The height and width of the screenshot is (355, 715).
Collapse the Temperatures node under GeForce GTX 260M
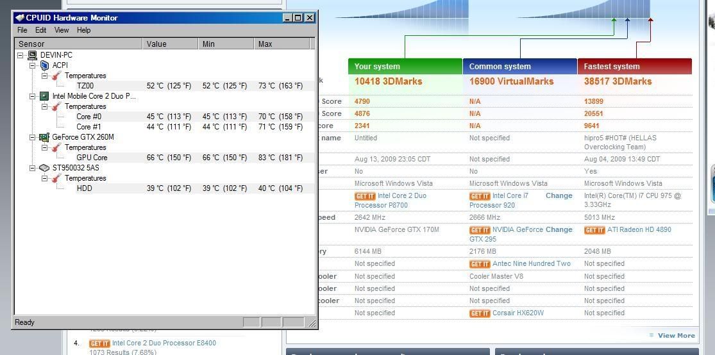pyautogui.click(x=45, y=147)
